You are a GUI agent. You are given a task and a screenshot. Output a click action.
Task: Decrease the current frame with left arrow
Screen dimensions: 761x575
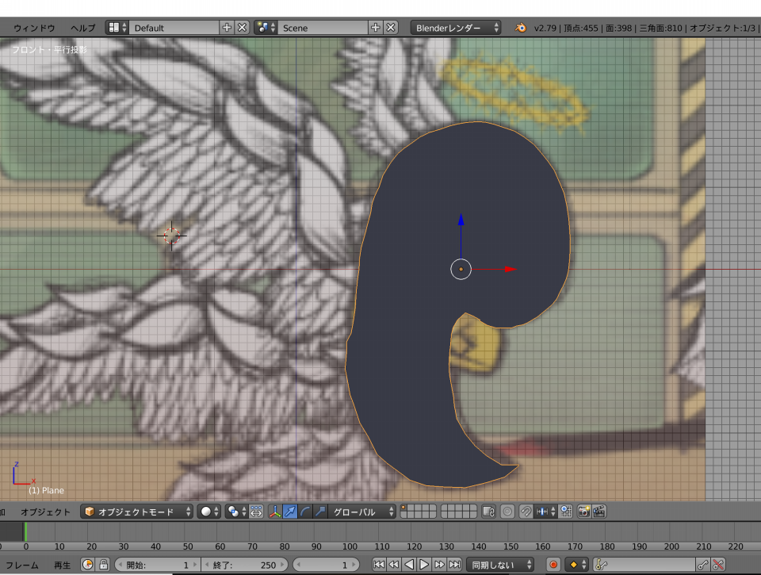coord(299,565)
